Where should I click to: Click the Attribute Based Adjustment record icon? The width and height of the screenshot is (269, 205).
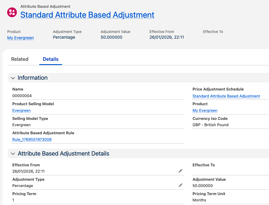click(x=12, y=12)
